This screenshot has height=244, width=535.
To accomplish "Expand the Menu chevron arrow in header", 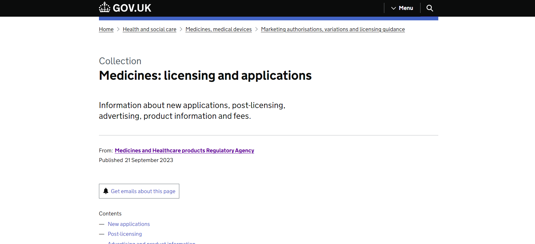I will 393,8.
